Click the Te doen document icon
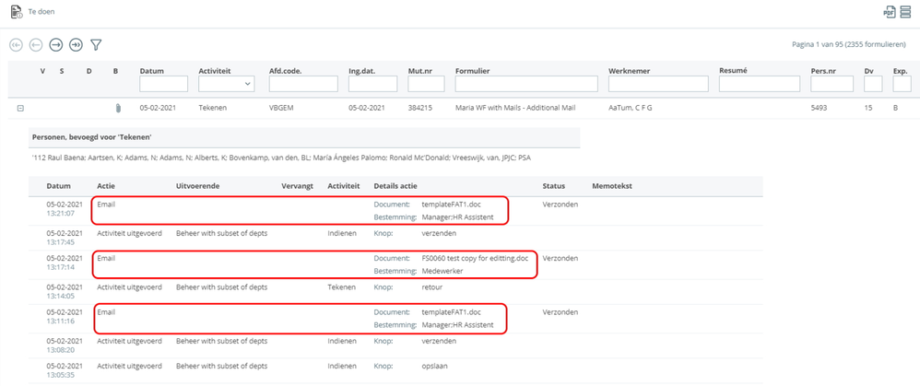 click(x=17, y=11)
